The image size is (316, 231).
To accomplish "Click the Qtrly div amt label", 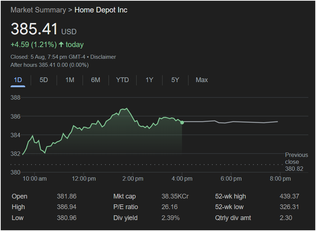I will [233, 218].
